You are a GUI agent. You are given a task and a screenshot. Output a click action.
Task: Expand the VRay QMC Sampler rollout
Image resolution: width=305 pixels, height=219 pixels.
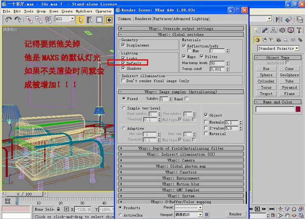click(x=181, y=190)
